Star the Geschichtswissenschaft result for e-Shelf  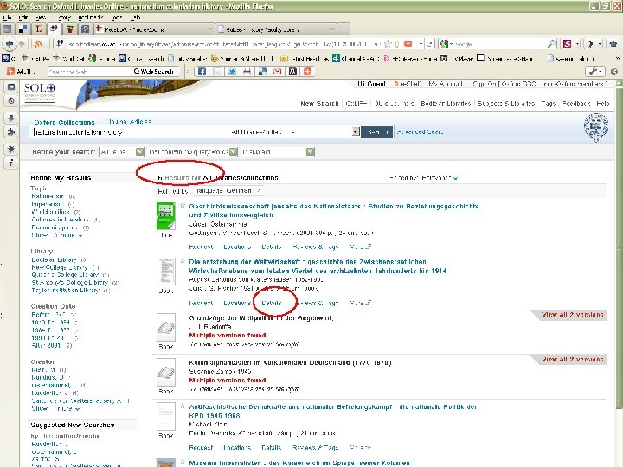pos(183,206)
